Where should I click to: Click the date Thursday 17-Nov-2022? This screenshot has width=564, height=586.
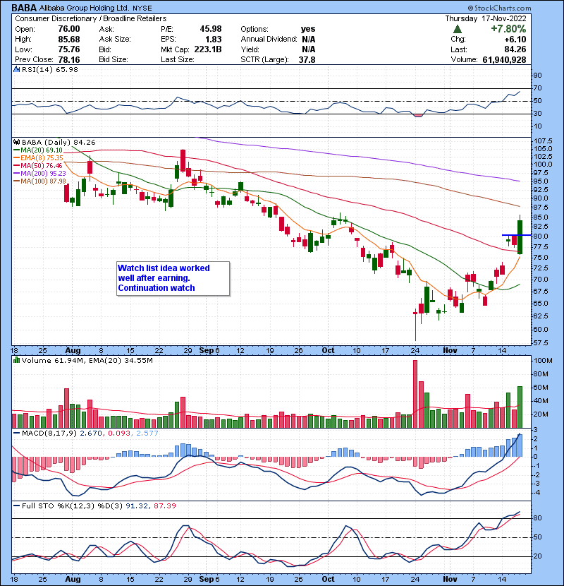(486, 18)
